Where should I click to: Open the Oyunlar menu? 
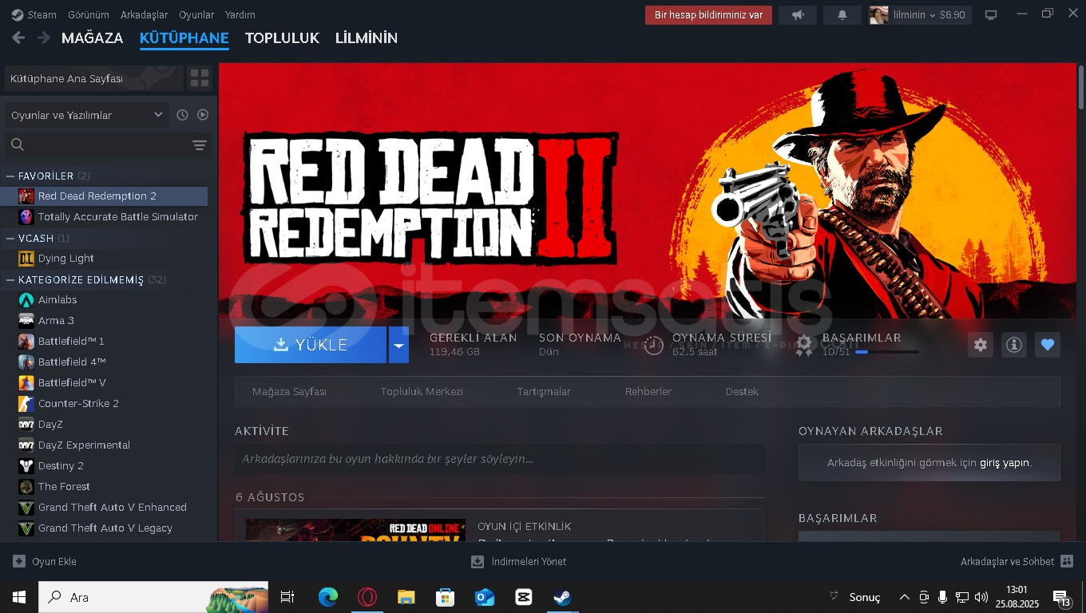coord(196,14)
